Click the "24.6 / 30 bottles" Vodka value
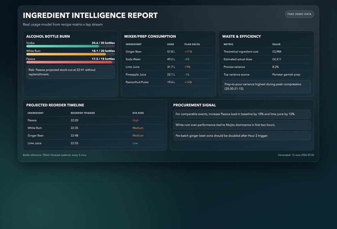337x229 pixels. click(103, 43)
